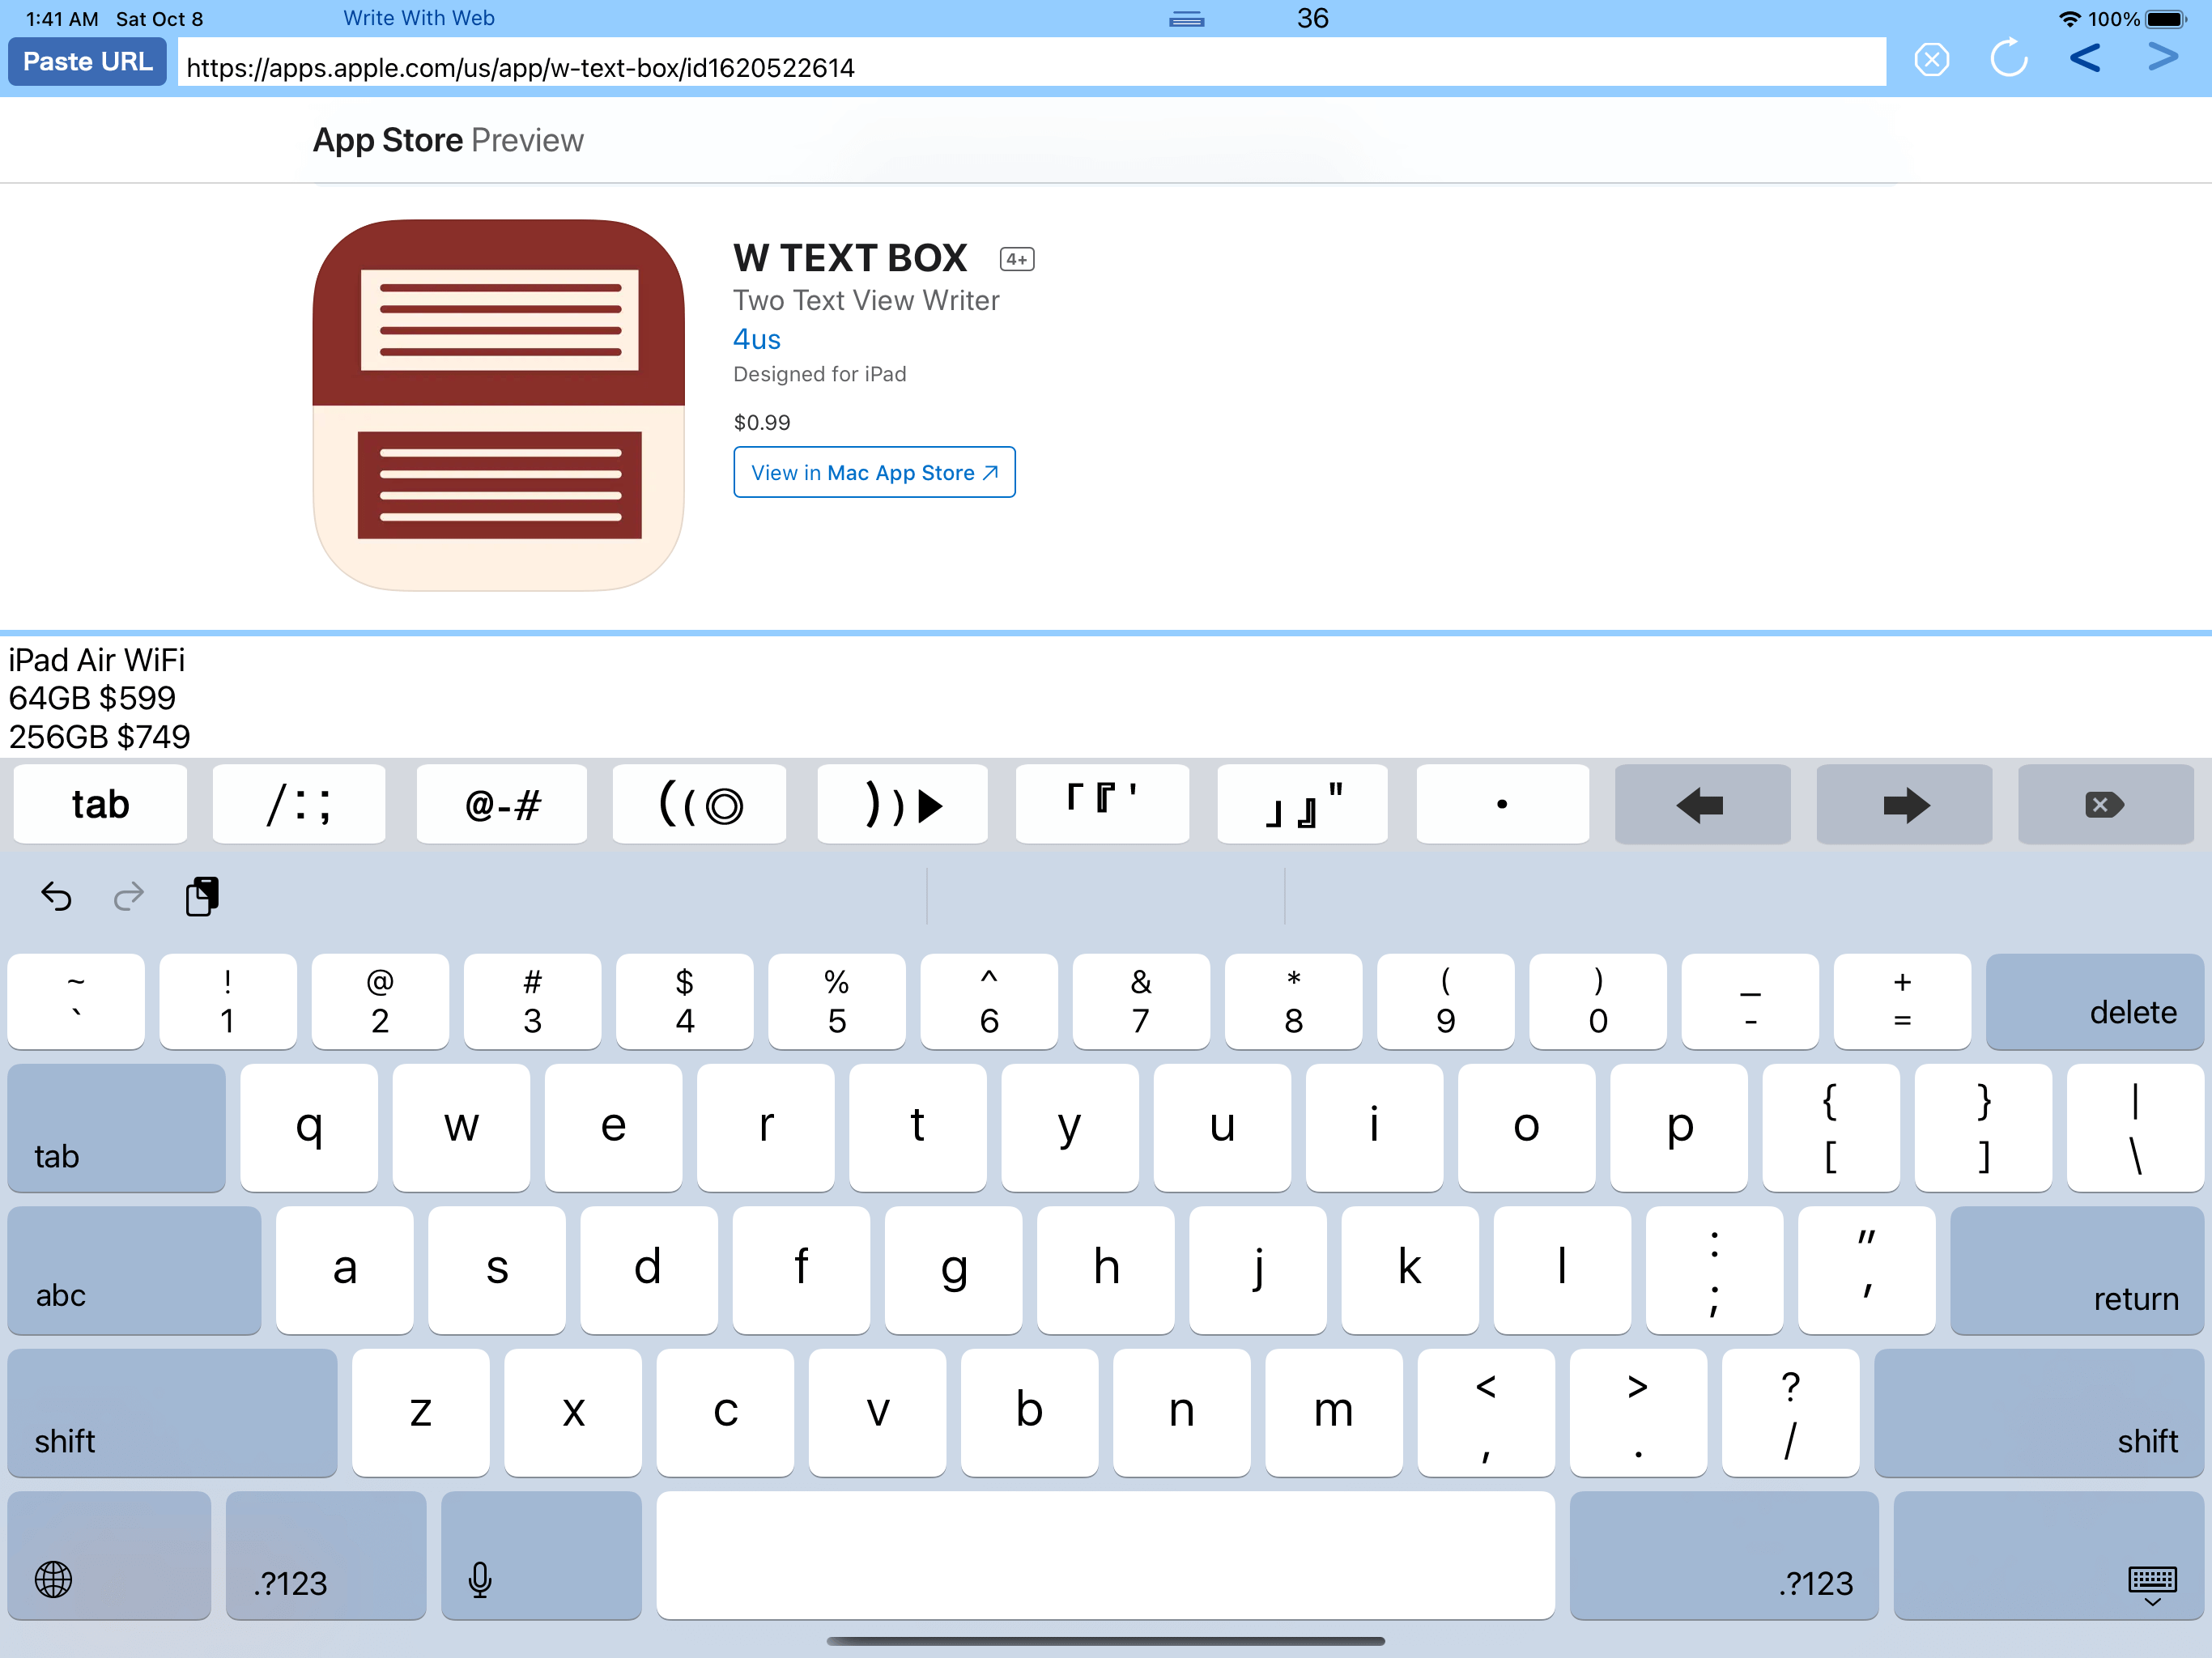
Task: Tap the @-# accessory key
Action: click(502, 804)
